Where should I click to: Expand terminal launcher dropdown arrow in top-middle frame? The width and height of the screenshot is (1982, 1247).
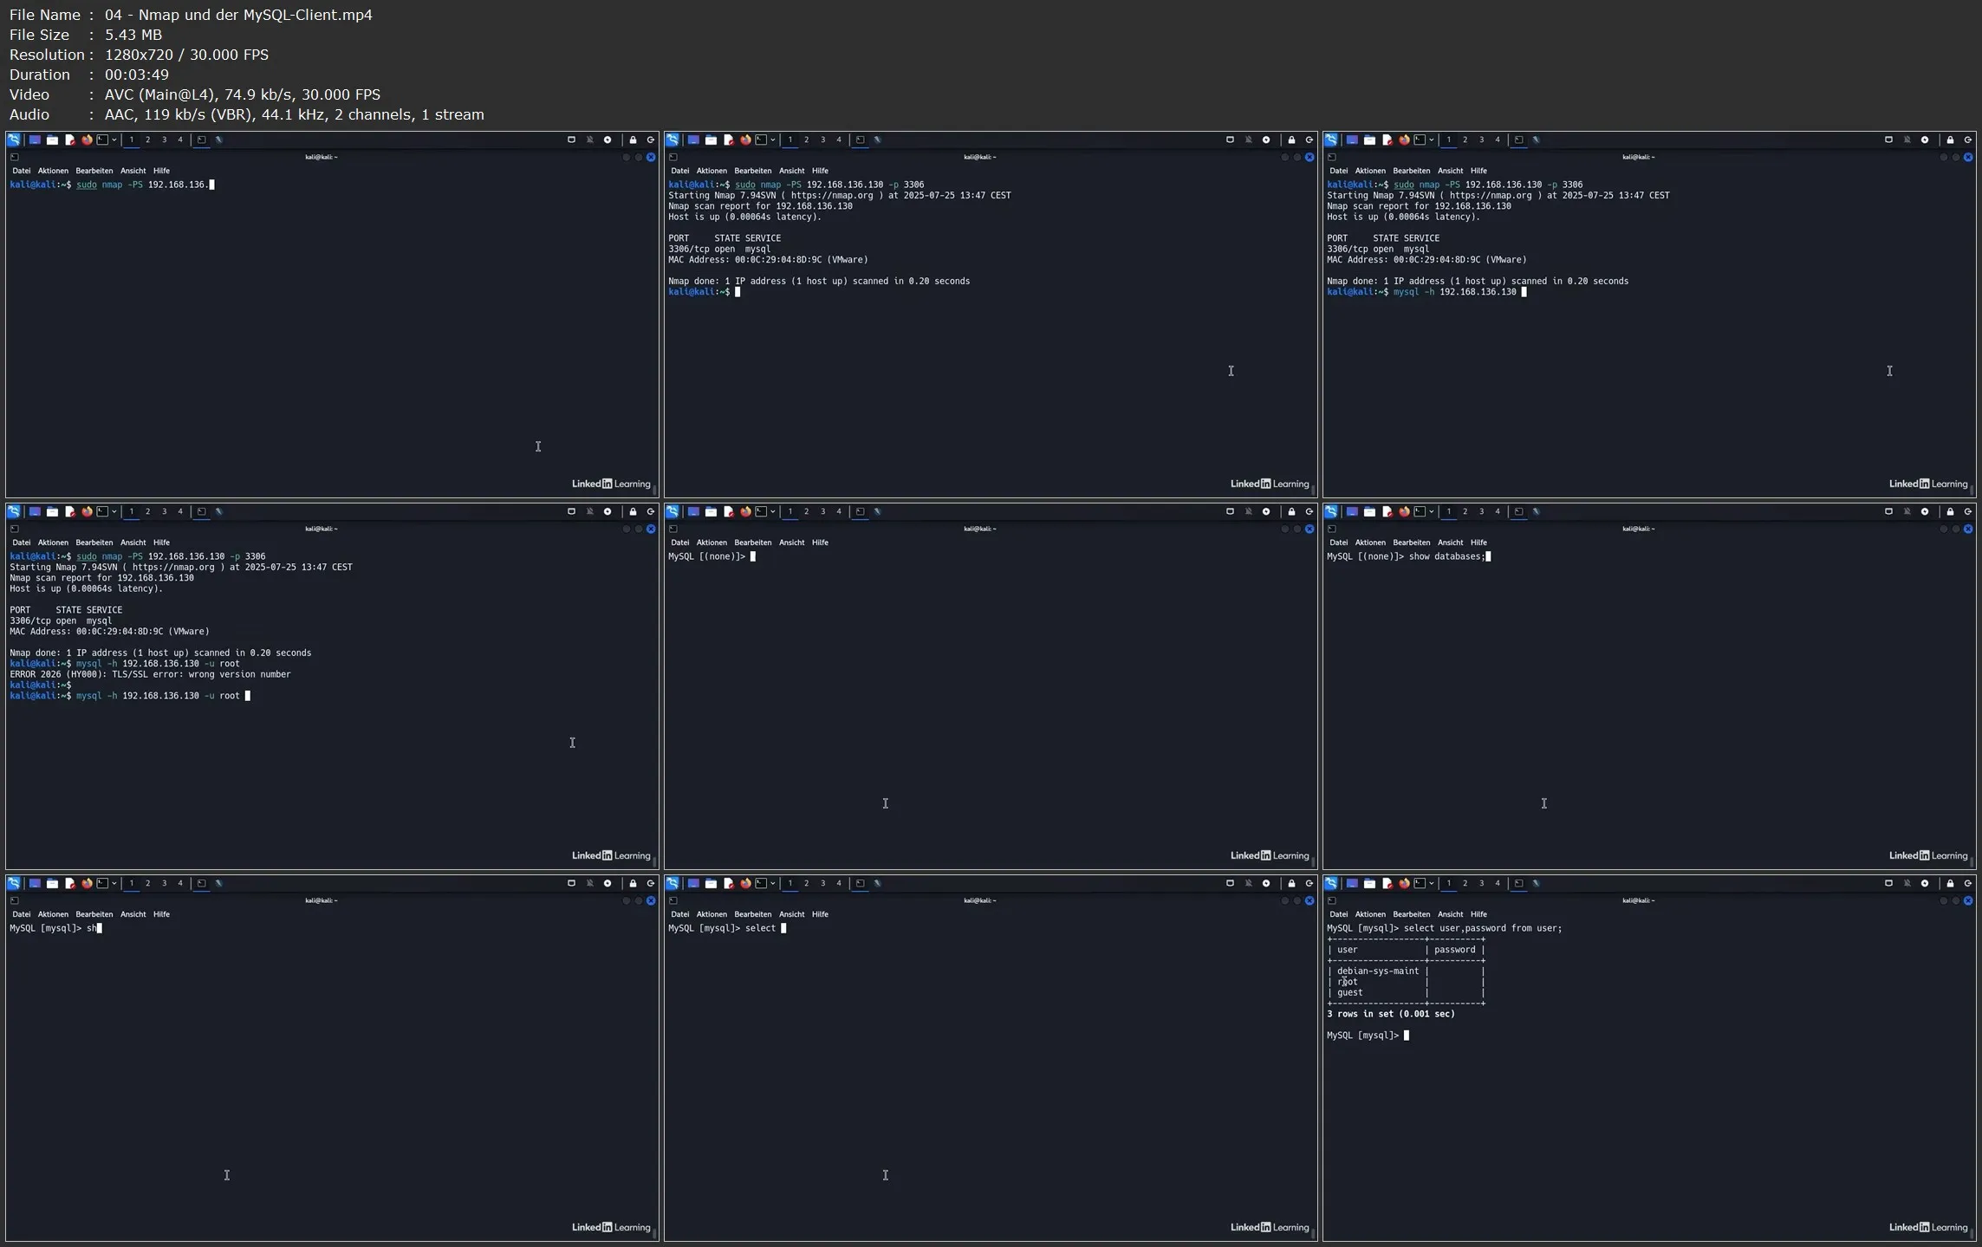[772, 140]
